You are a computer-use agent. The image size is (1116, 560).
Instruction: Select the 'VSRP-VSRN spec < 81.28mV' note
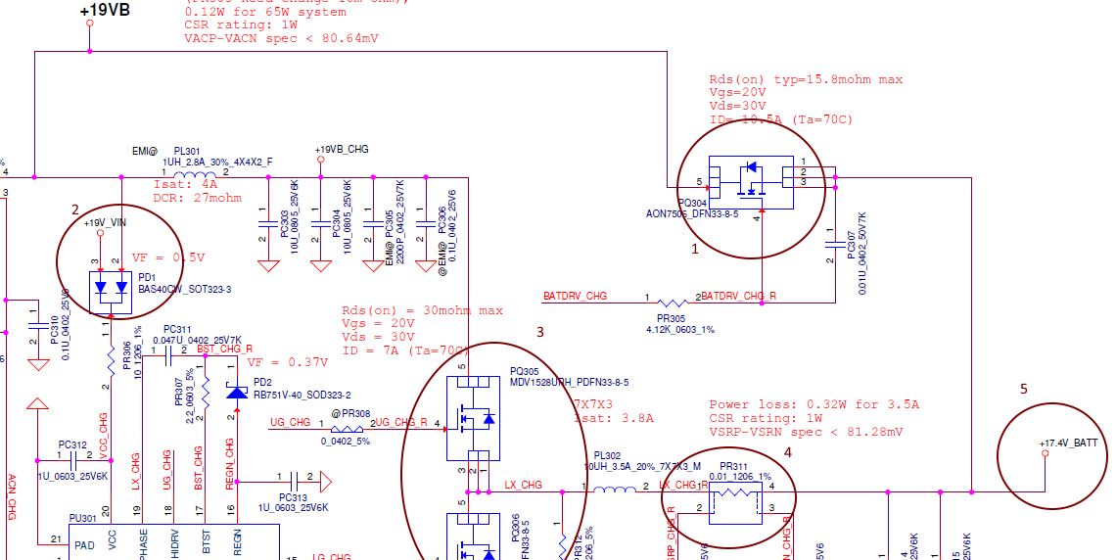[x=806, y=431]
